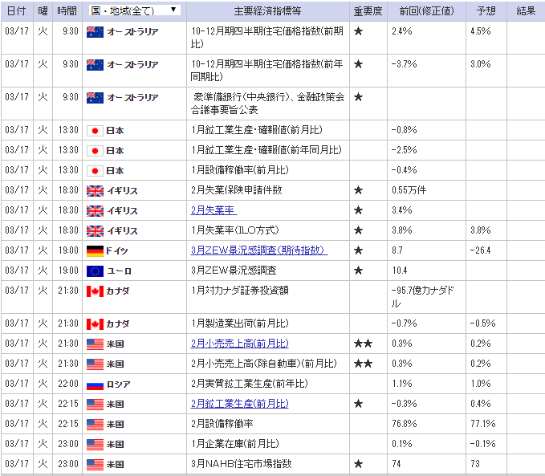The width and height of the screenshot is (545, 476).
Task: Click the star importance in 2月失業保険申請件数 row
Action: (x=358, y=190)
